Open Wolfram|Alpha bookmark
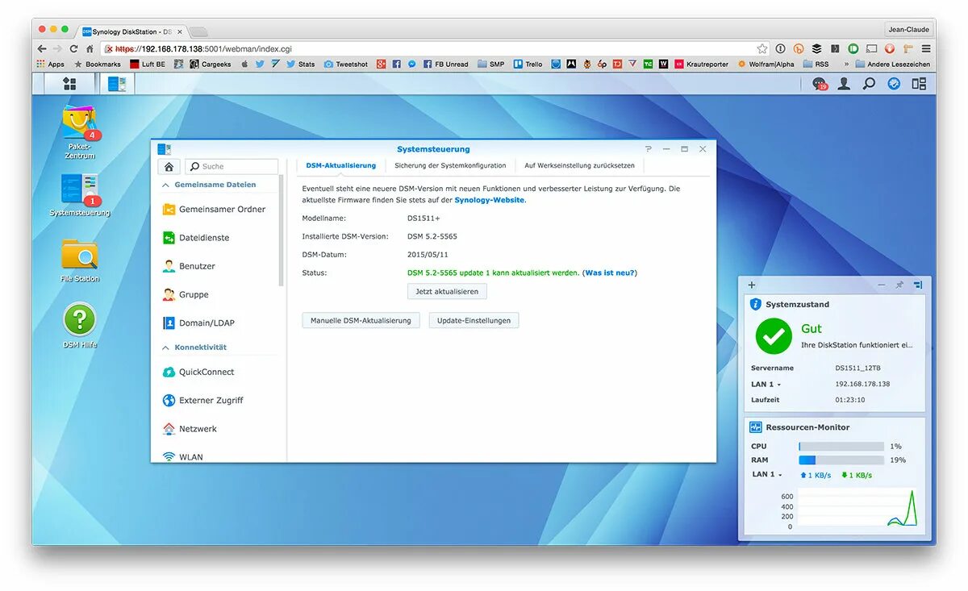The width and height of the screenshot is (968, 591). coord(766,64)
